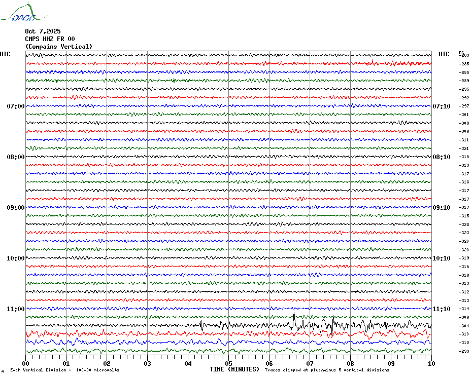Image resolution: width=472 pixels, height=377 pixels.
Task: Click the 'Each Vertical Division = 100.00 microvolts' note
Action: 65,370
